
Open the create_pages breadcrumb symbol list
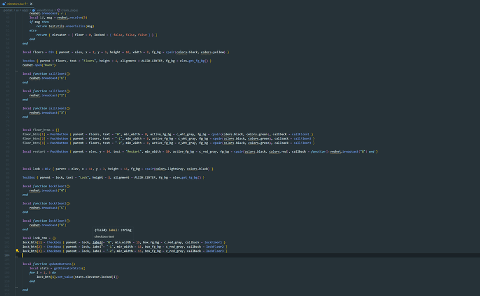click(70, 10)
